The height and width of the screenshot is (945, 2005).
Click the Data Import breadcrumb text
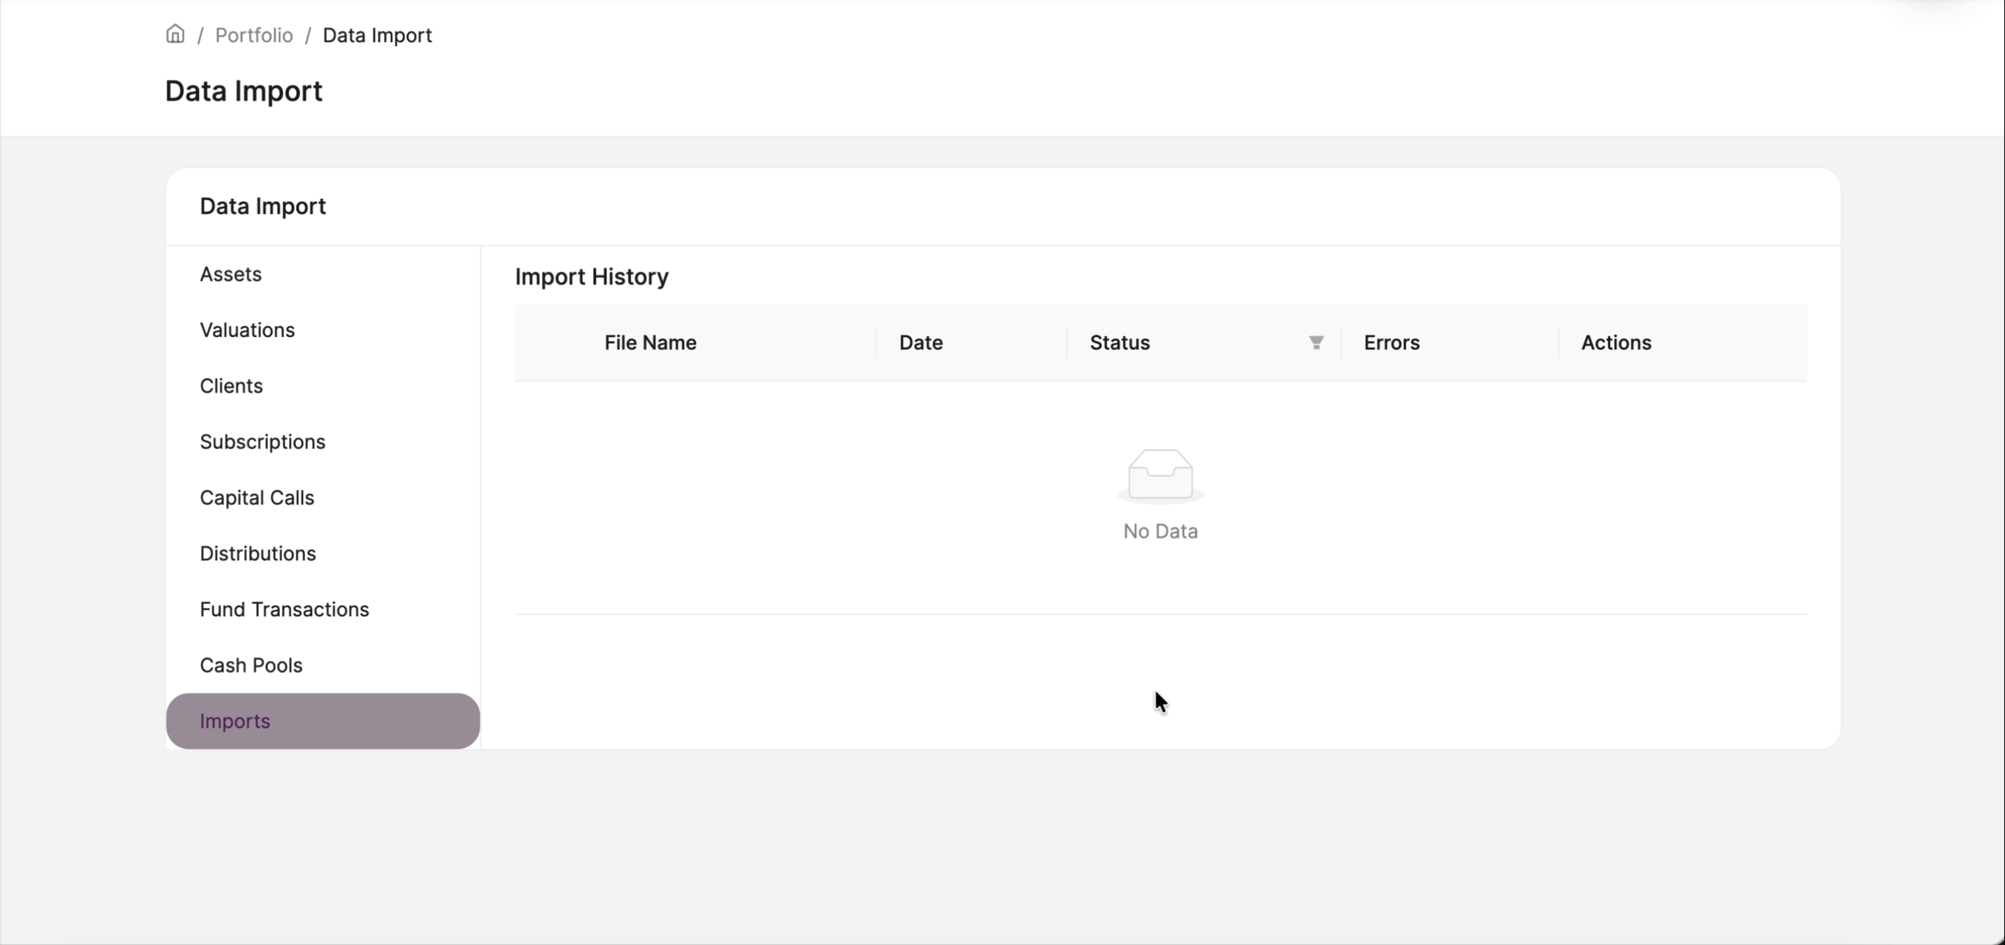tap(378, 35)
